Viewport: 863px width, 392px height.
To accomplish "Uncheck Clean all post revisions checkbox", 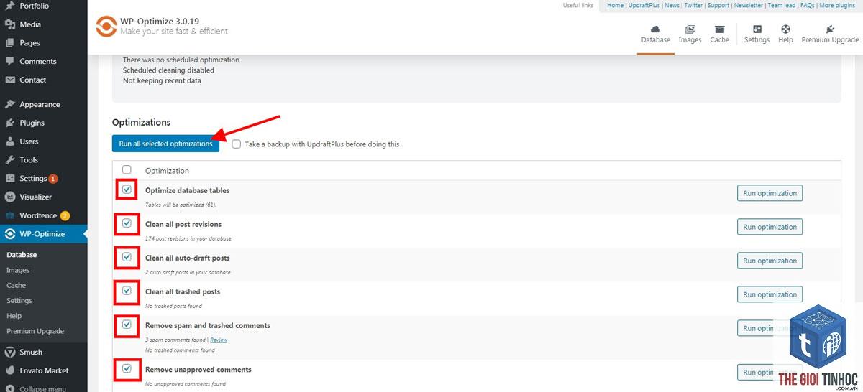I will 127,223.
